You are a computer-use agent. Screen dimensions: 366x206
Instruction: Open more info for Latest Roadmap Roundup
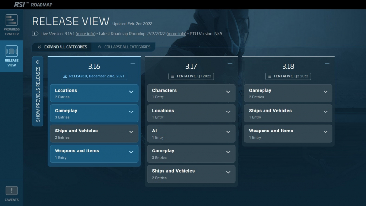[x=176, y=34]
